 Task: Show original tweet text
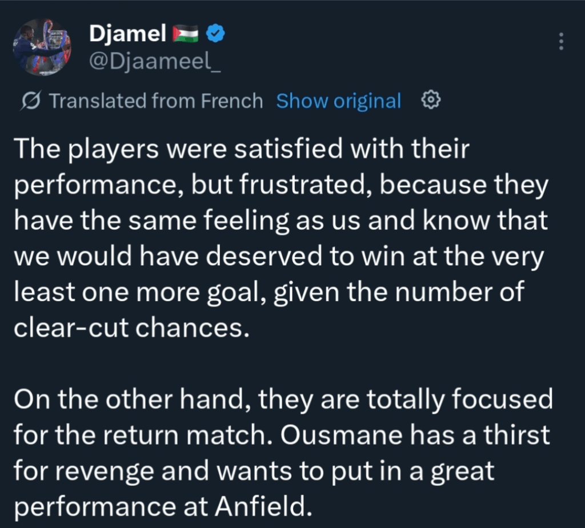tap(338, 100)
